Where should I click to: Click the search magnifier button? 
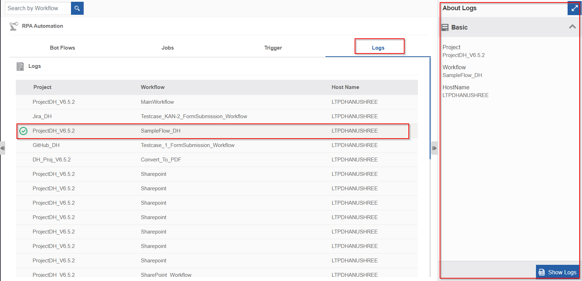[77, 8]
